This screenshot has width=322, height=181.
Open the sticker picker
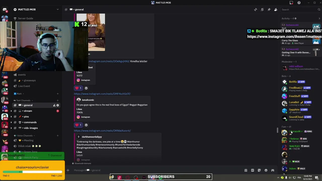[x=259, y=170]
